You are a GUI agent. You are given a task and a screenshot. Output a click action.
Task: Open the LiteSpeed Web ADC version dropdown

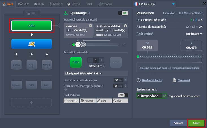coord(83,73)
